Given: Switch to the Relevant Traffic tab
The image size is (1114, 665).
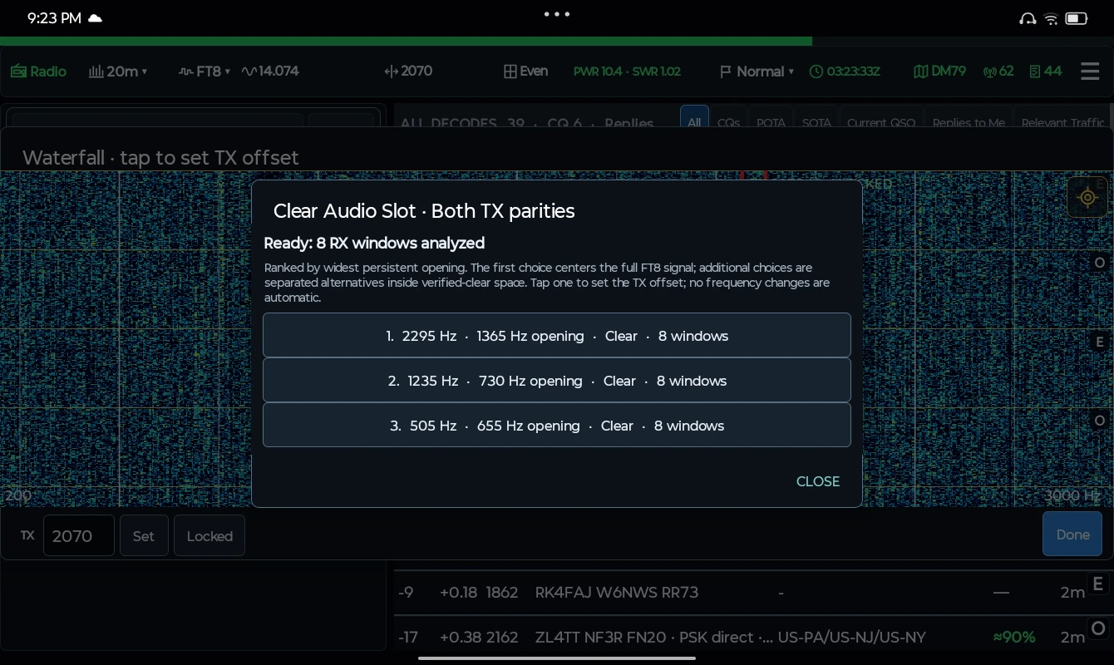Looking at the screenshot, I should point(1062,117).
